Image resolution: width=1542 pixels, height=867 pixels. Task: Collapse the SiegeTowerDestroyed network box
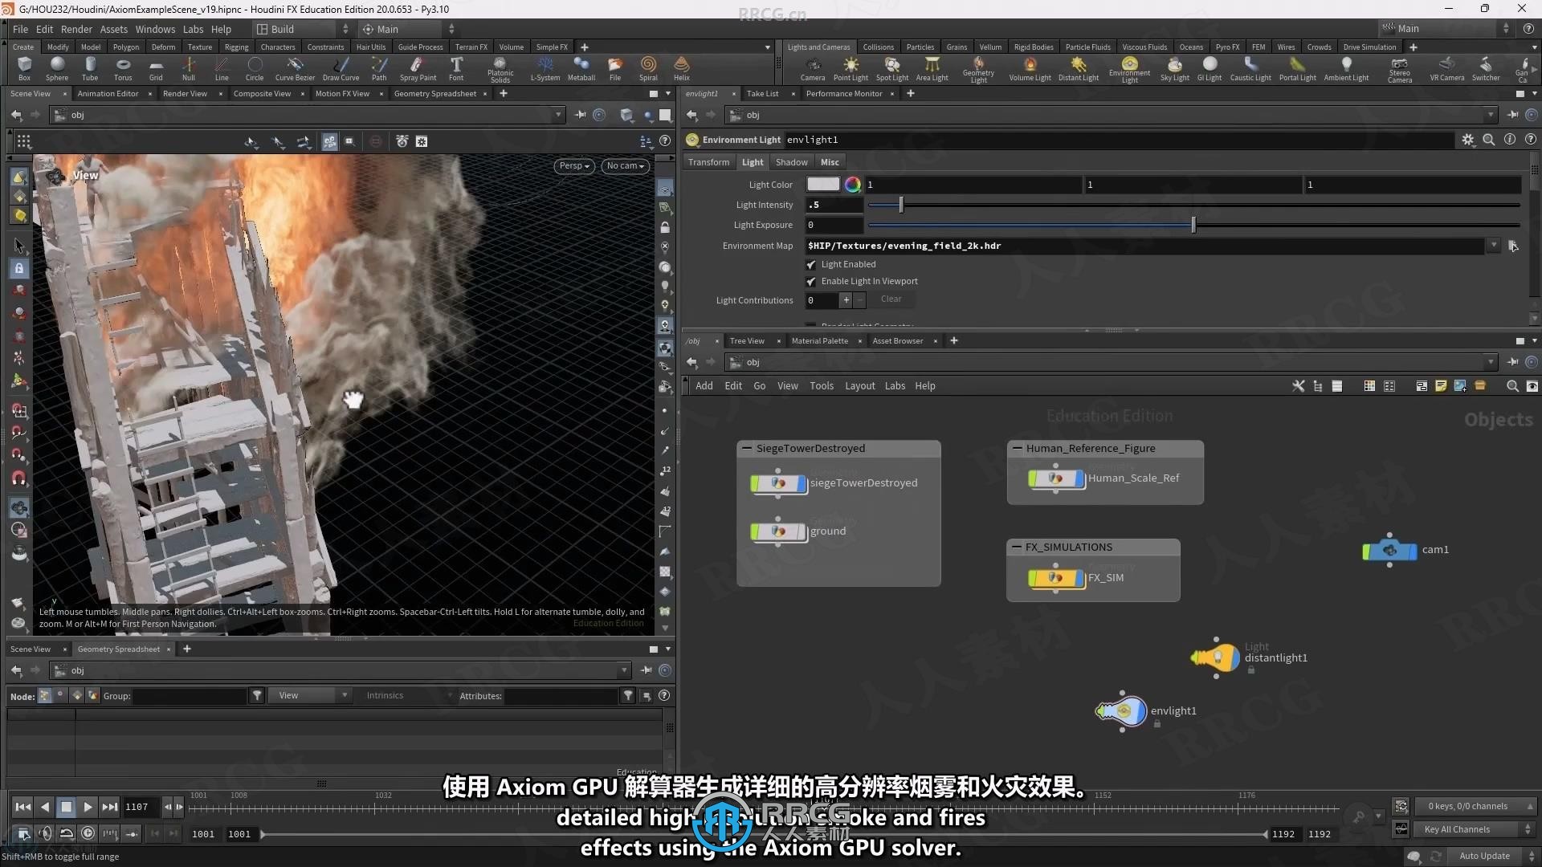pyautogui.click(x=748, y=448)
